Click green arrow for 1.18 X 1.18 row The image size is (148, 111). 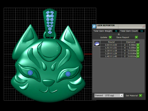(138, 51)
